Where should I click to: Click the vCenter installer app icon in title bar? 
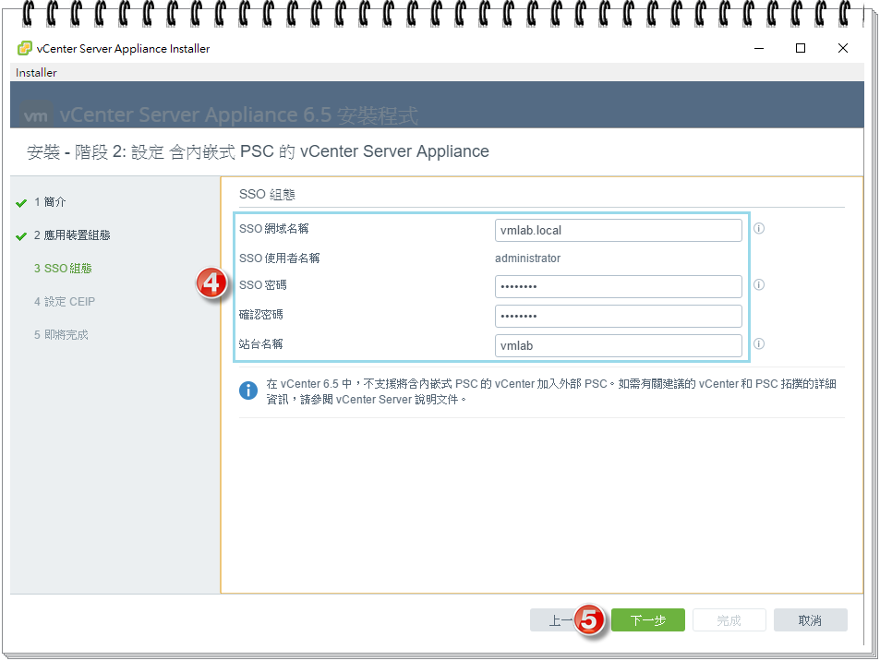pyautogui.click(x=25, y=48)
